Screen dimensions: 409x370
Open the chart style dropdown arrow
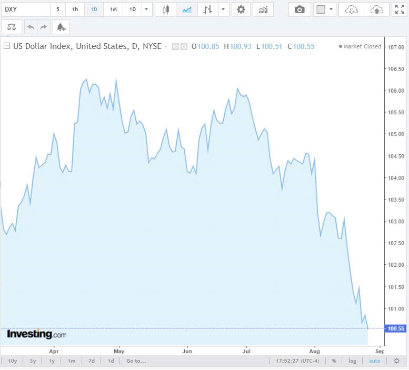click(223, 9)
